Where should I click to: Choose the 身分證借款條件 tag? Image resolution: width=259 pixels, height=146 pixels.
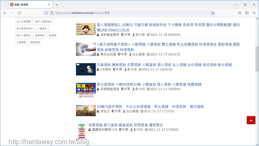click(25, 28)
